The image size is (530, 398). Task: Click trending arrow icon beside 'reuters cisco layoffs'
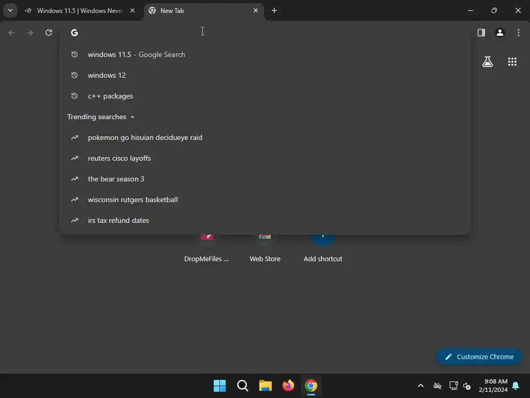(x=75, y=158)
